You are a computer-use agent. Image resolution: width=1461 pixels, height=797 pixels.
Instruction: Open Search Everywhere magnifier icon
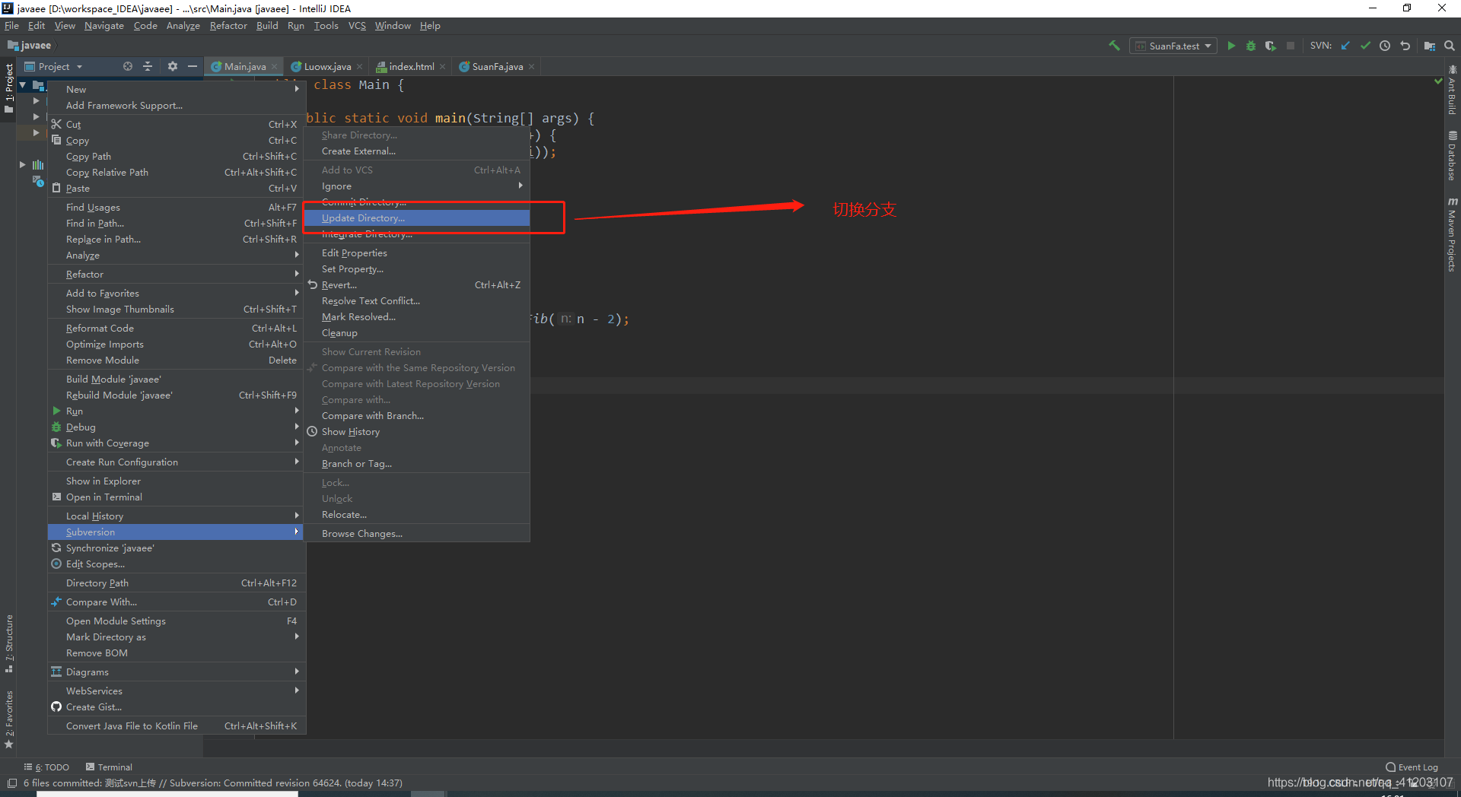point(1450,46)
